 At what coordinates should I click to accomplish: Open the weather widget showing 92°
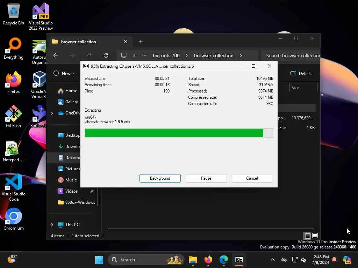12,259
